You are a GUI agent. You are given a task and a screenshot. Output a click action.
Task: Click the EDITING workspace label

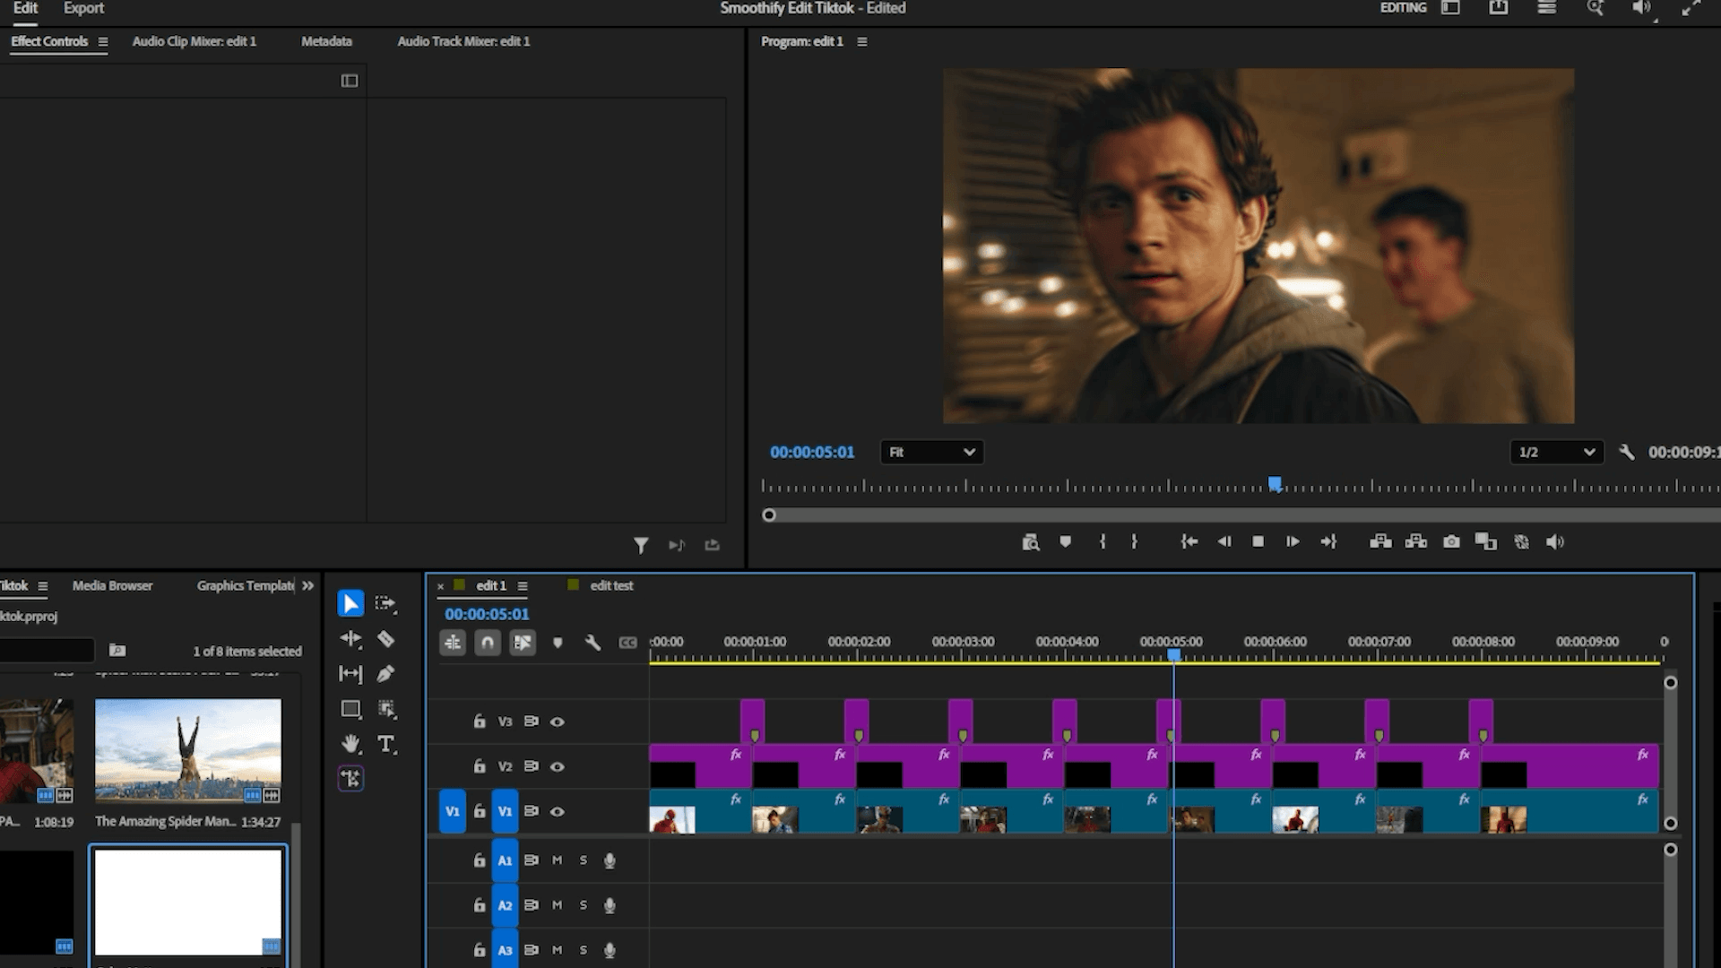point(1403,8)
